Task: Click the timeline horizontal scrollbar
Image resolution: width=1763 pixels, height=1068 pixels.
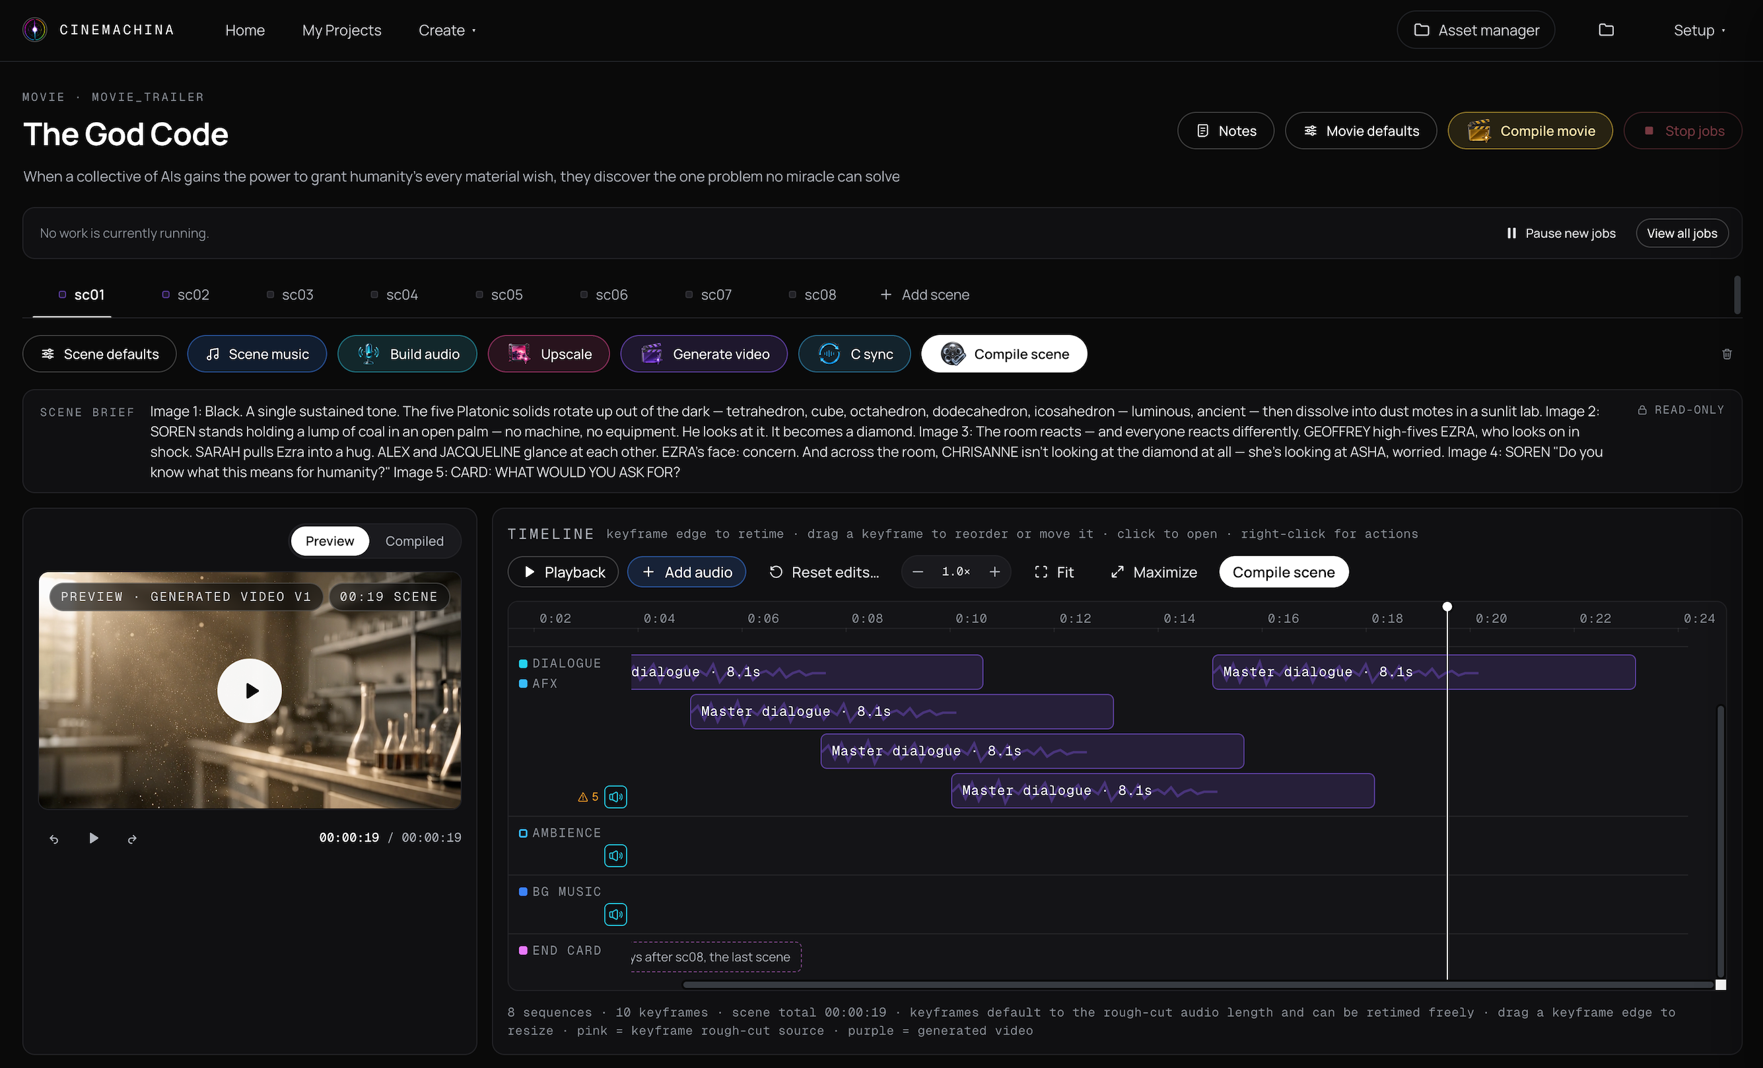Action: 1198,985
